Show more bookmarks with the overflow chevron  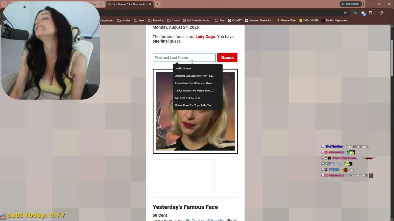pyautogui.click(x=386, y=21)
